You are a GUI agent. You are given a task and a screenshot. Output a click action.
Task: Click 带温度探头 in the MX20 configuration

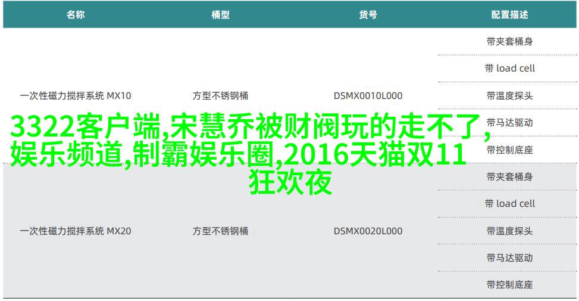coord(509,231)
